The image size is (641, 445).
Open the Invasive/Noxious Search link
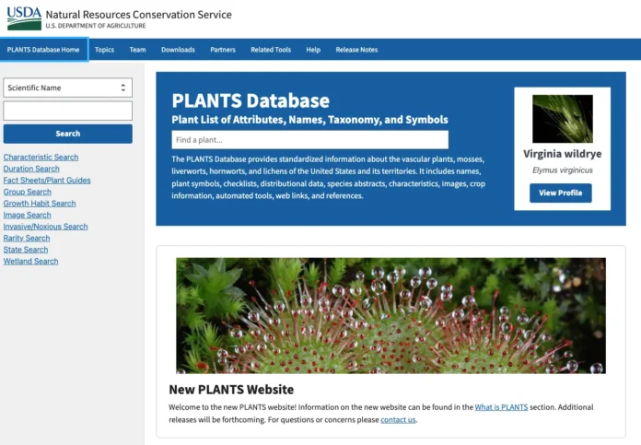pyautogui.click(x=45, y=226)
